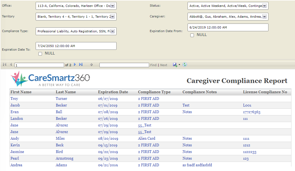Click the find text search box
The height and width of the screenshot is (171, 295).
[x=124, y=65]
